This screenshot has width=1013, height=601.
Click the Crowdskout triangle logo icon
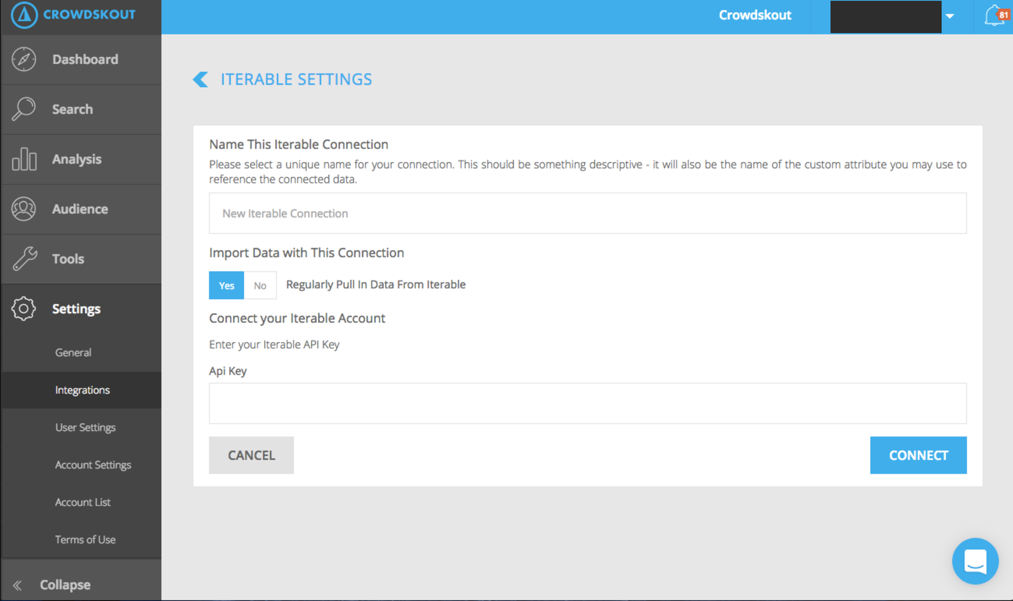click(x=24, y=15)
